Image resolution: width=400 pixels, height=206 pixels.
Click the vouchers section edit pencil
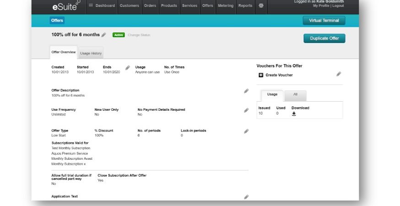tap(339, 74)
